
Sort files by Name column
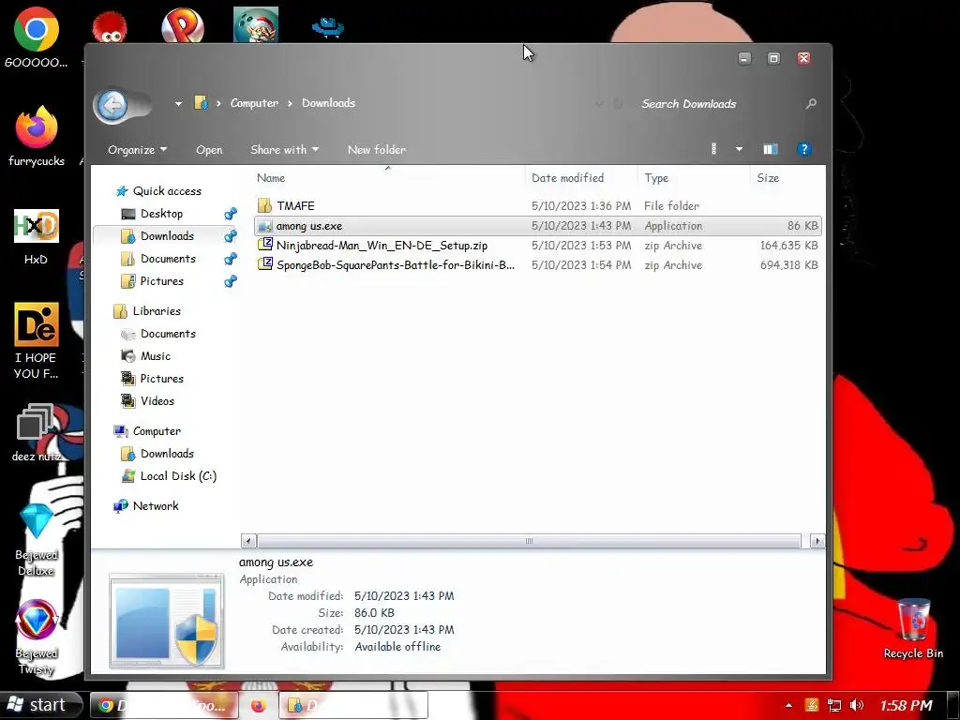click(x=271, y=178)
